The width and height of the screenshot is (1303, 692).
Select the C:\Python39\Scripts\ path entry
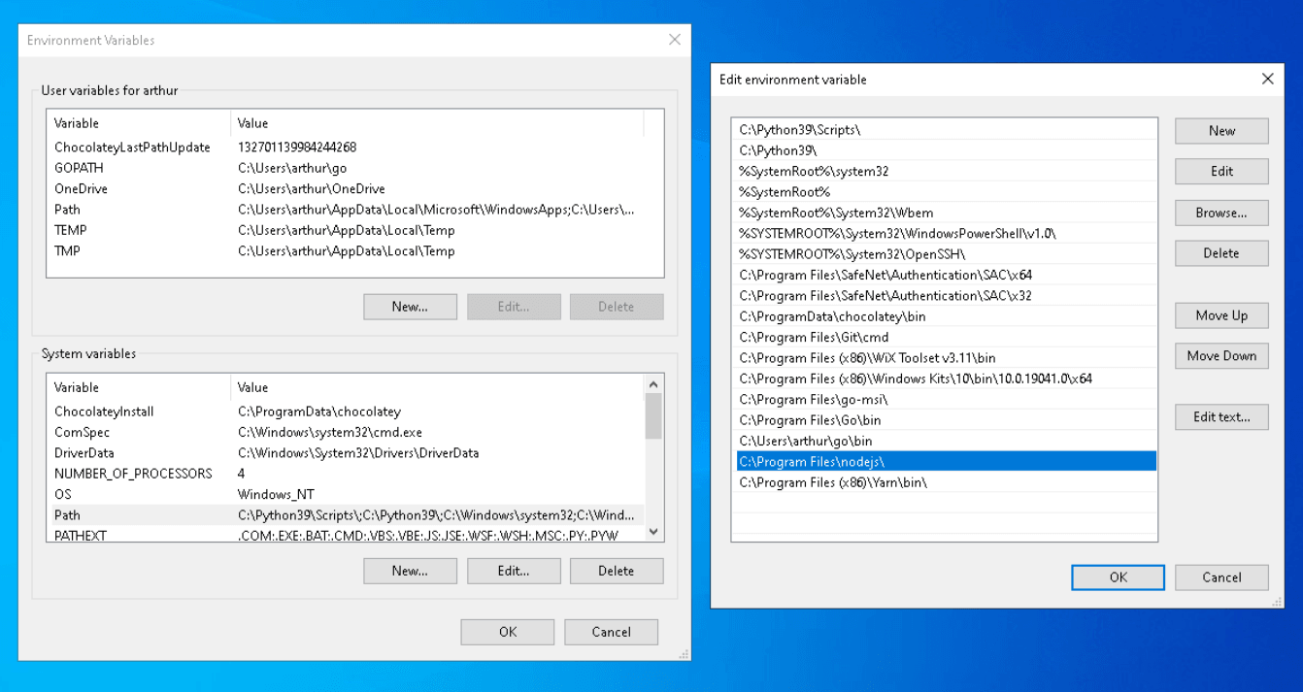799,129
